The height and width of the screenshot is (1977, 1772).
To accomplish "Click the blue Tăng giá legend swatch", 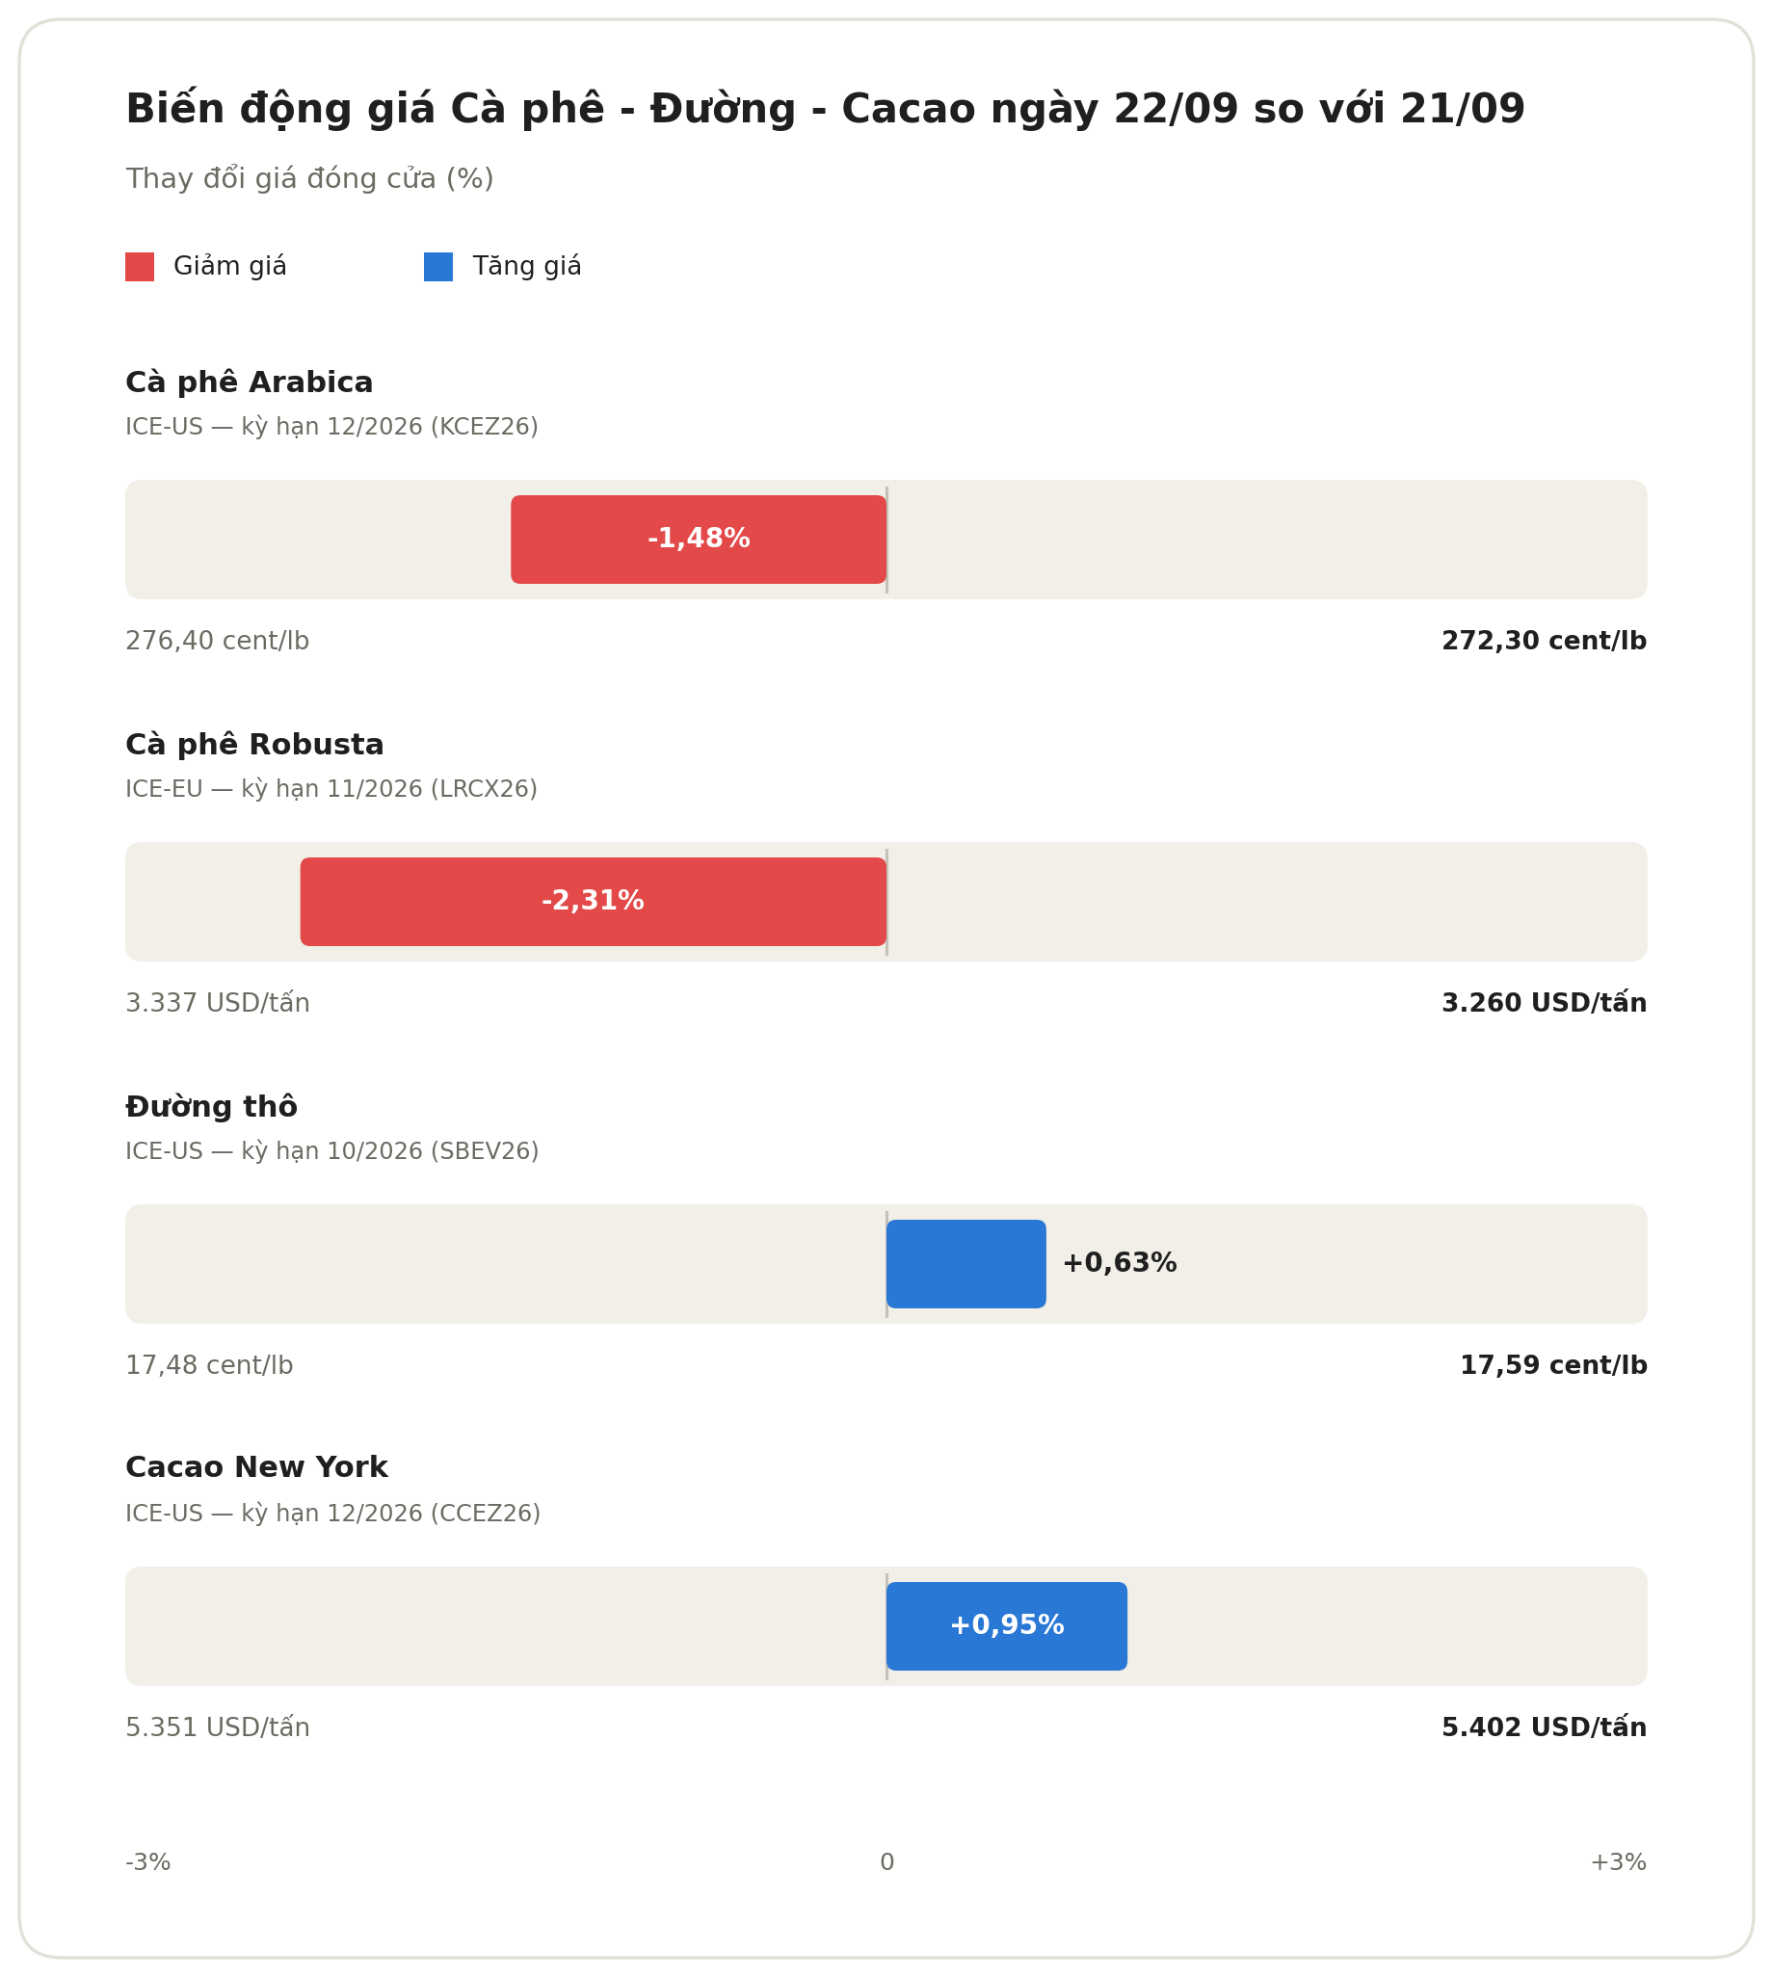I will pos(438,267).
